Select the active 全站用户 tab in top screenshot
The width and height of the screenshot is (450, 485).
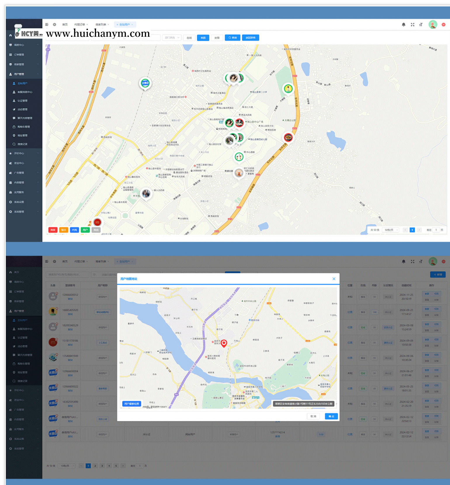tap(125, 25)
